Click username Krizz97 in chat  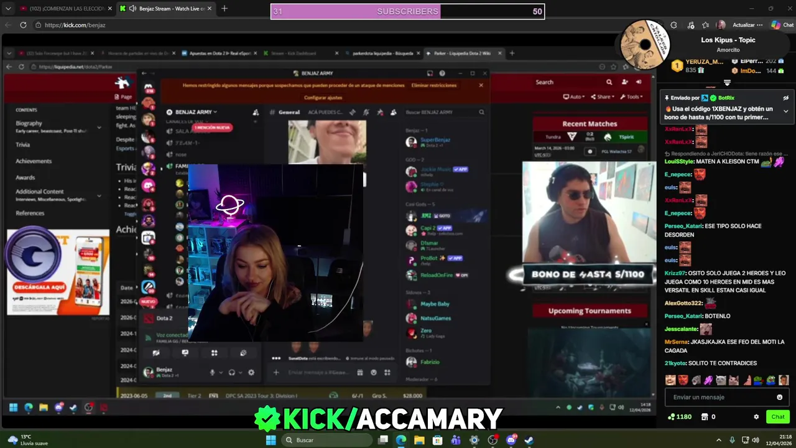pyautogui.click(x=676, y=273)
